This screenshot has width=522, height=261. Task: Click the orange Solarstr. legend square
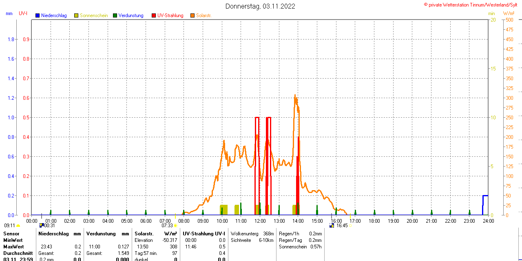pos(192,15)
